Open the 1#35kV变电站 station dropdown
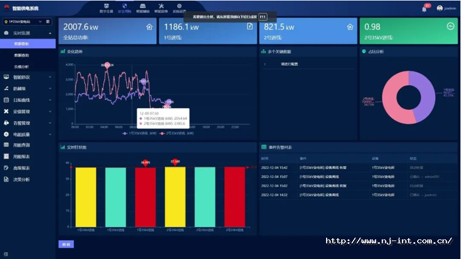The width and height of the screenshot is (461, 259). pyautogui.click(x=22, y=22)
